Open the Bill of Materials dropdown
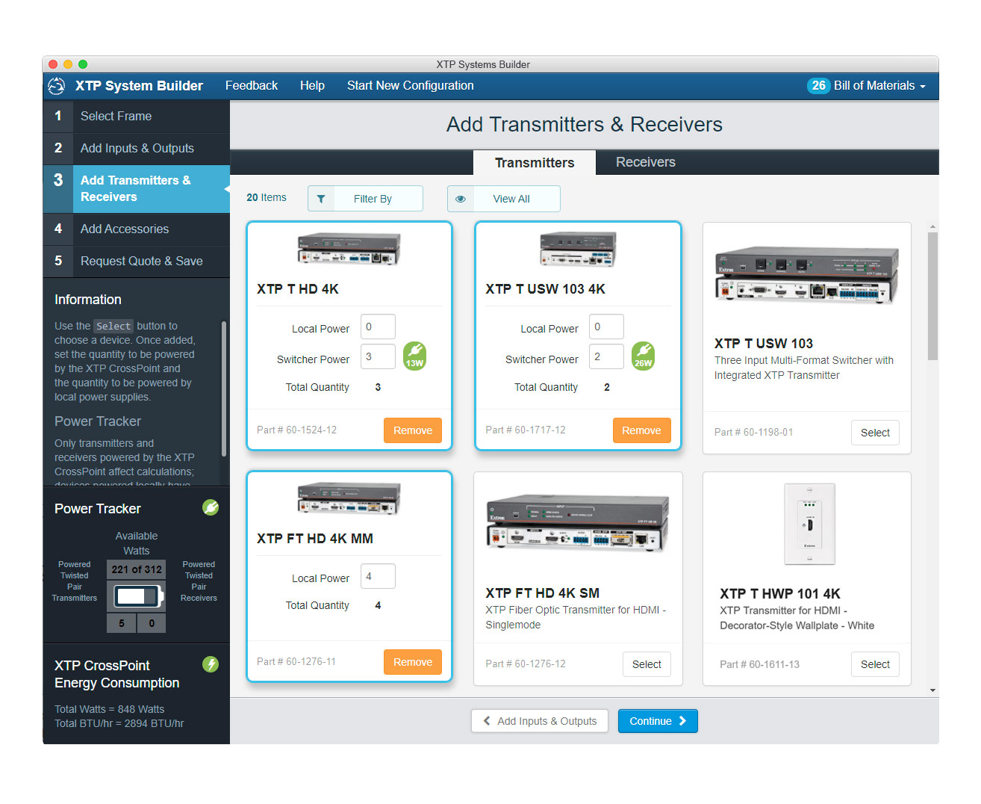 click(880, 86)
